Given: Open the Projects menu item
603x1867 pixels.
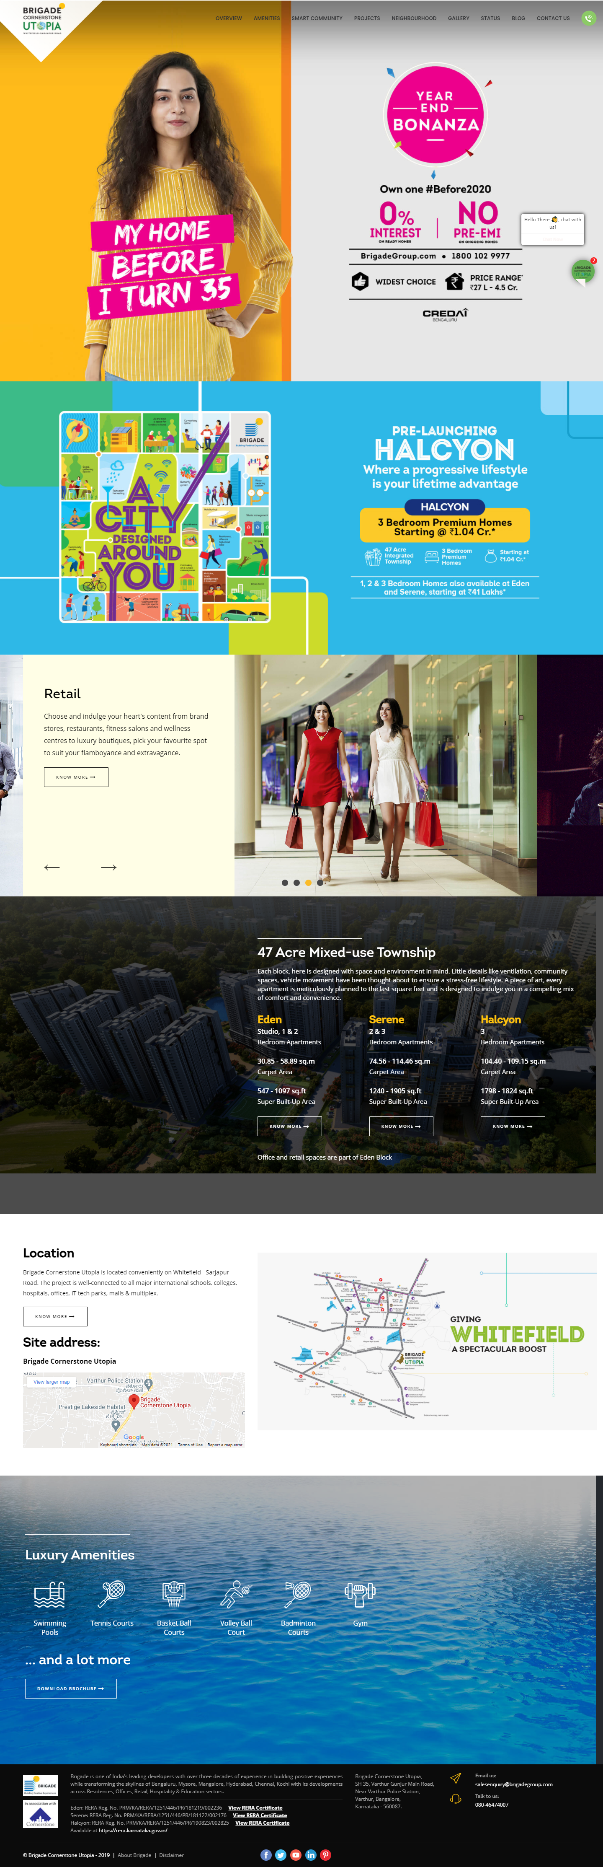Looking at the screenshot, I should 367,18.
